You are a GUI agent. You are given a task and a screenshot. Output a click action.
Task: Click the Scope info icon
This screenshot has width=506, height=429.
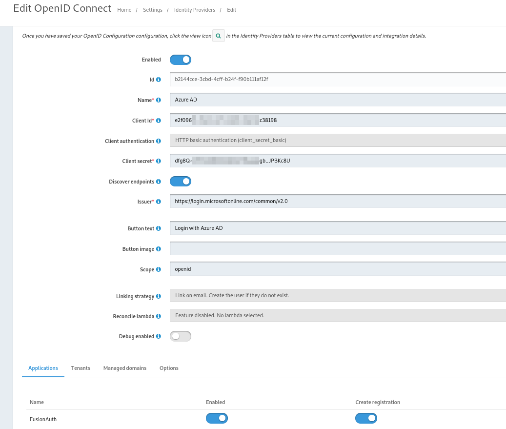click(x=159, y=269)
